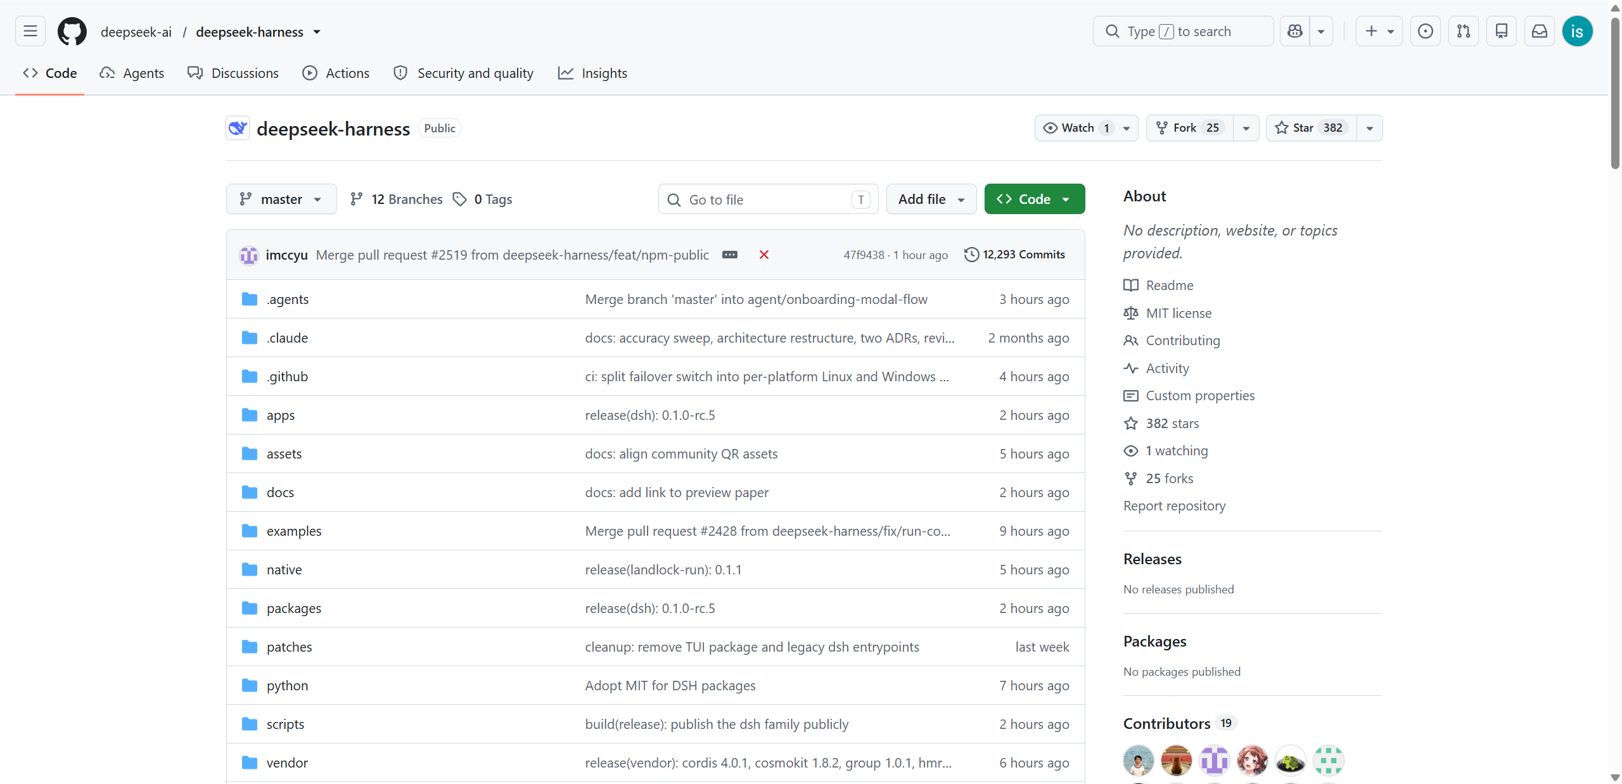Click the eye icon beside 1 watching
1622x784 pixels.
click(x=1131, y=450)
